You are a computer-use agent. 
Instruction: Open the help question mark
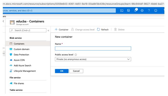[149, 11]
